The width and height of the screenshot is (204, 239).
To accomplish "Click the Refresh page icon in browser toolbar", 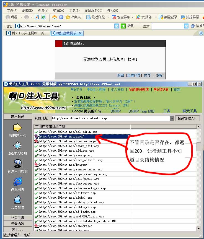I will [x=43, y=17].
